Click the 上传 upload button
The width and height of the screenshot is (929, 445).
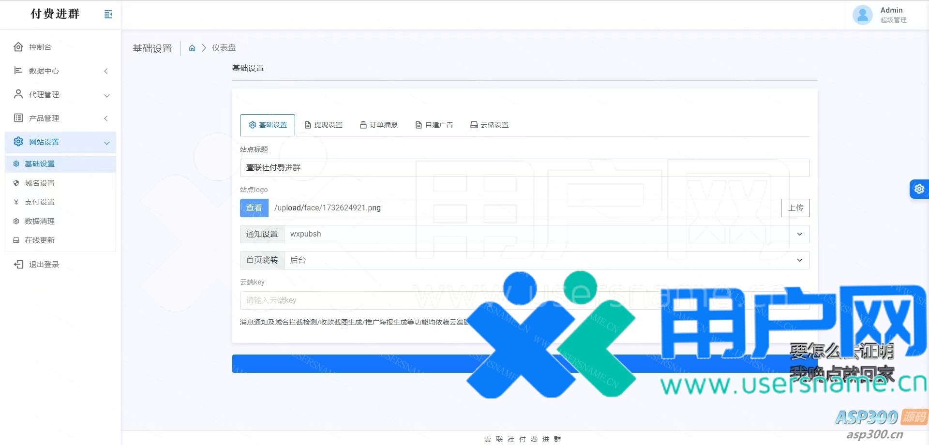point(795,208)
